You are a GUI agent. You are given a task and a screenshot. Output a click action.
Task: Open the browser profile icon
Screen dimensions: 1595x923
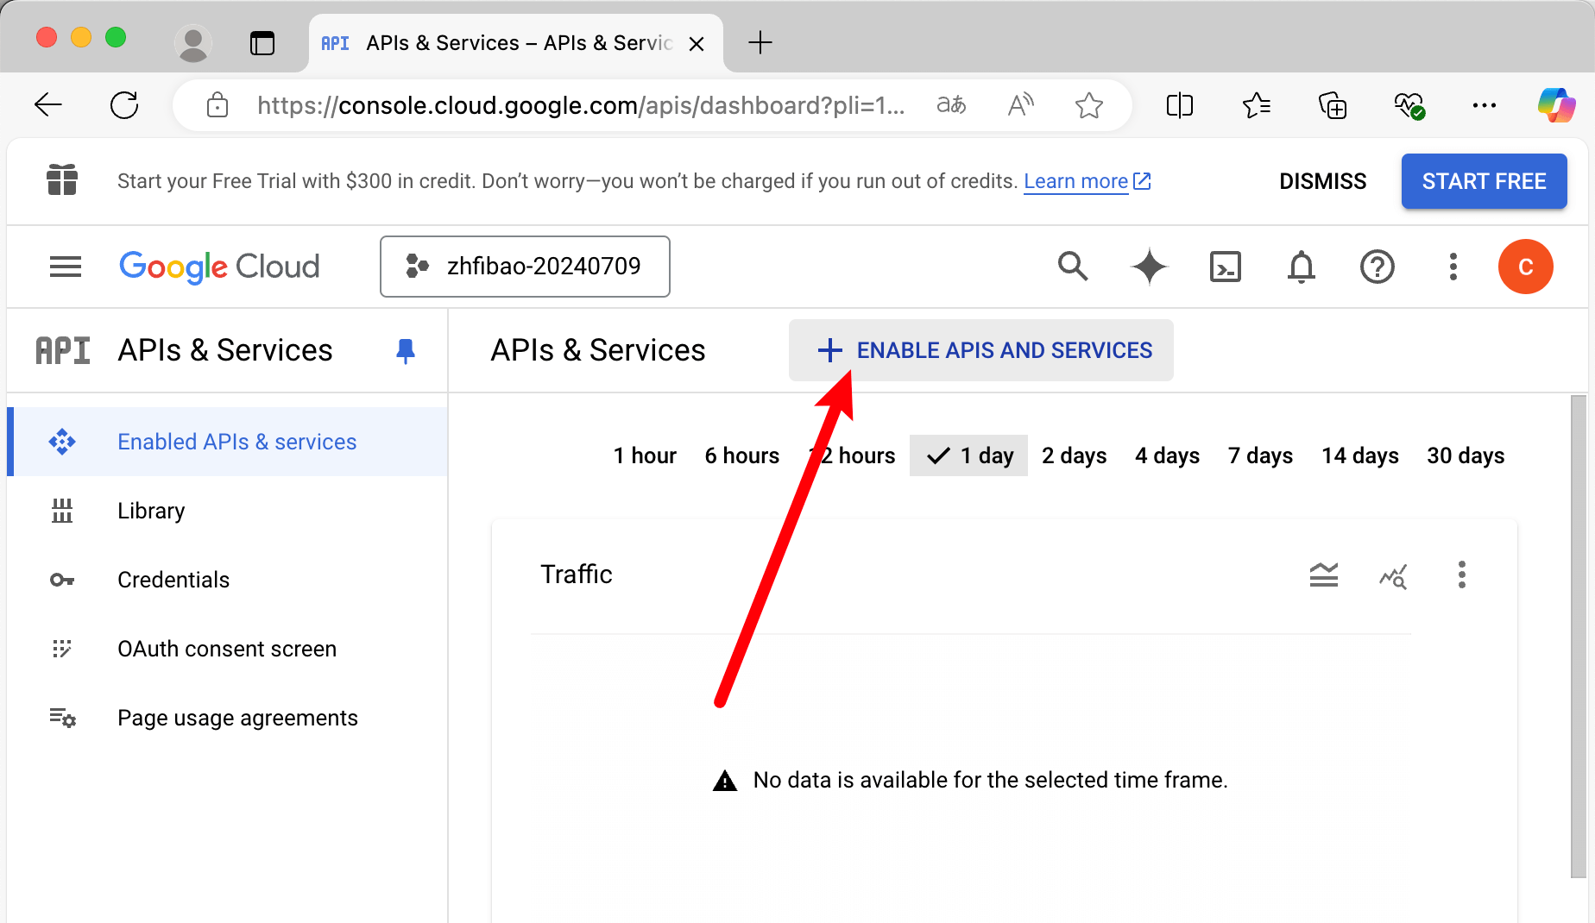(193, 43)
